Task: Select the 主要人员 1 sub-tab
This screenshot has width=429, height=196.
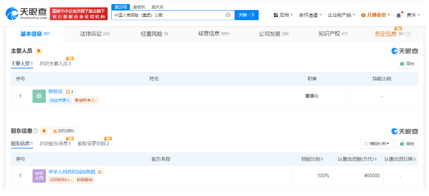Action: click(22, 64)
